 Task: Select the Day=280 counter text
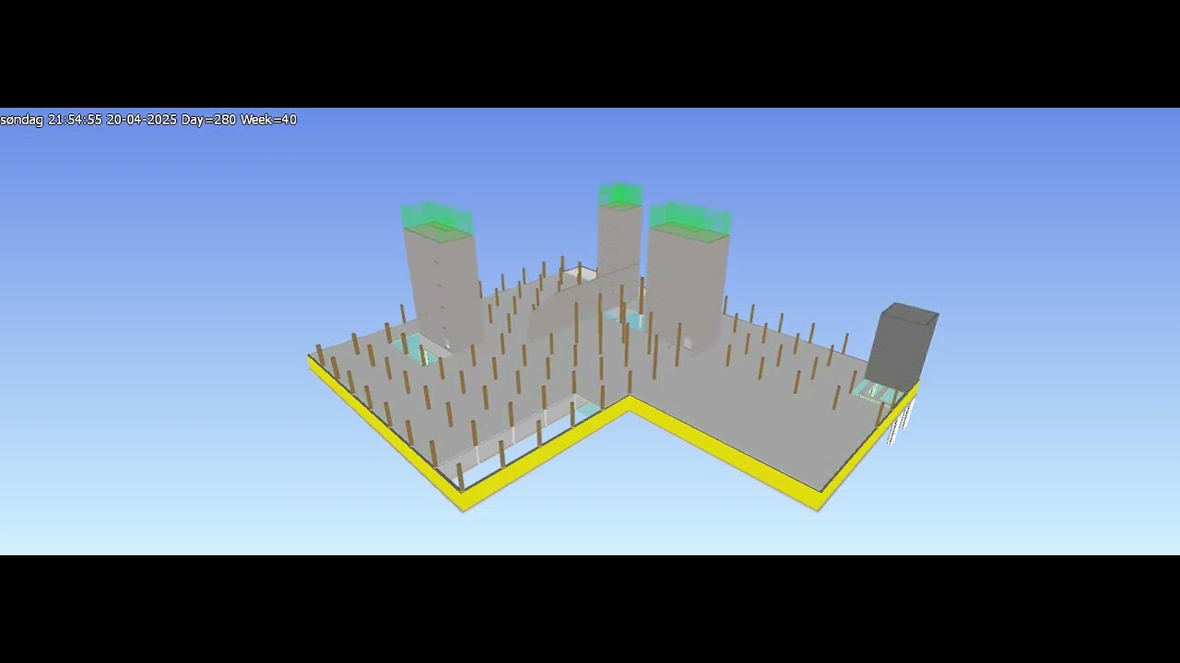tap(208, 120)
